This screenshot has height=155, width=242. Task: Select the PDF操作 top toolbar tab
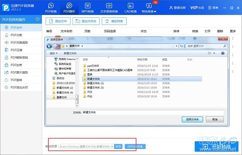pos(69,8)
